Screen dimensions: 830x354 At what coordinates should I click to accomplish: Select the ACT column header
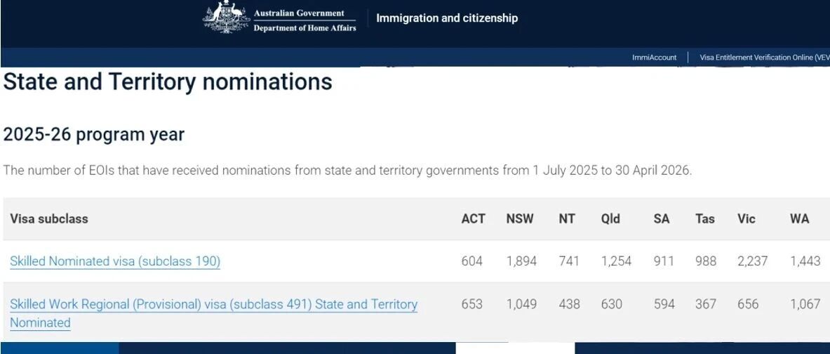click(473, 218)
